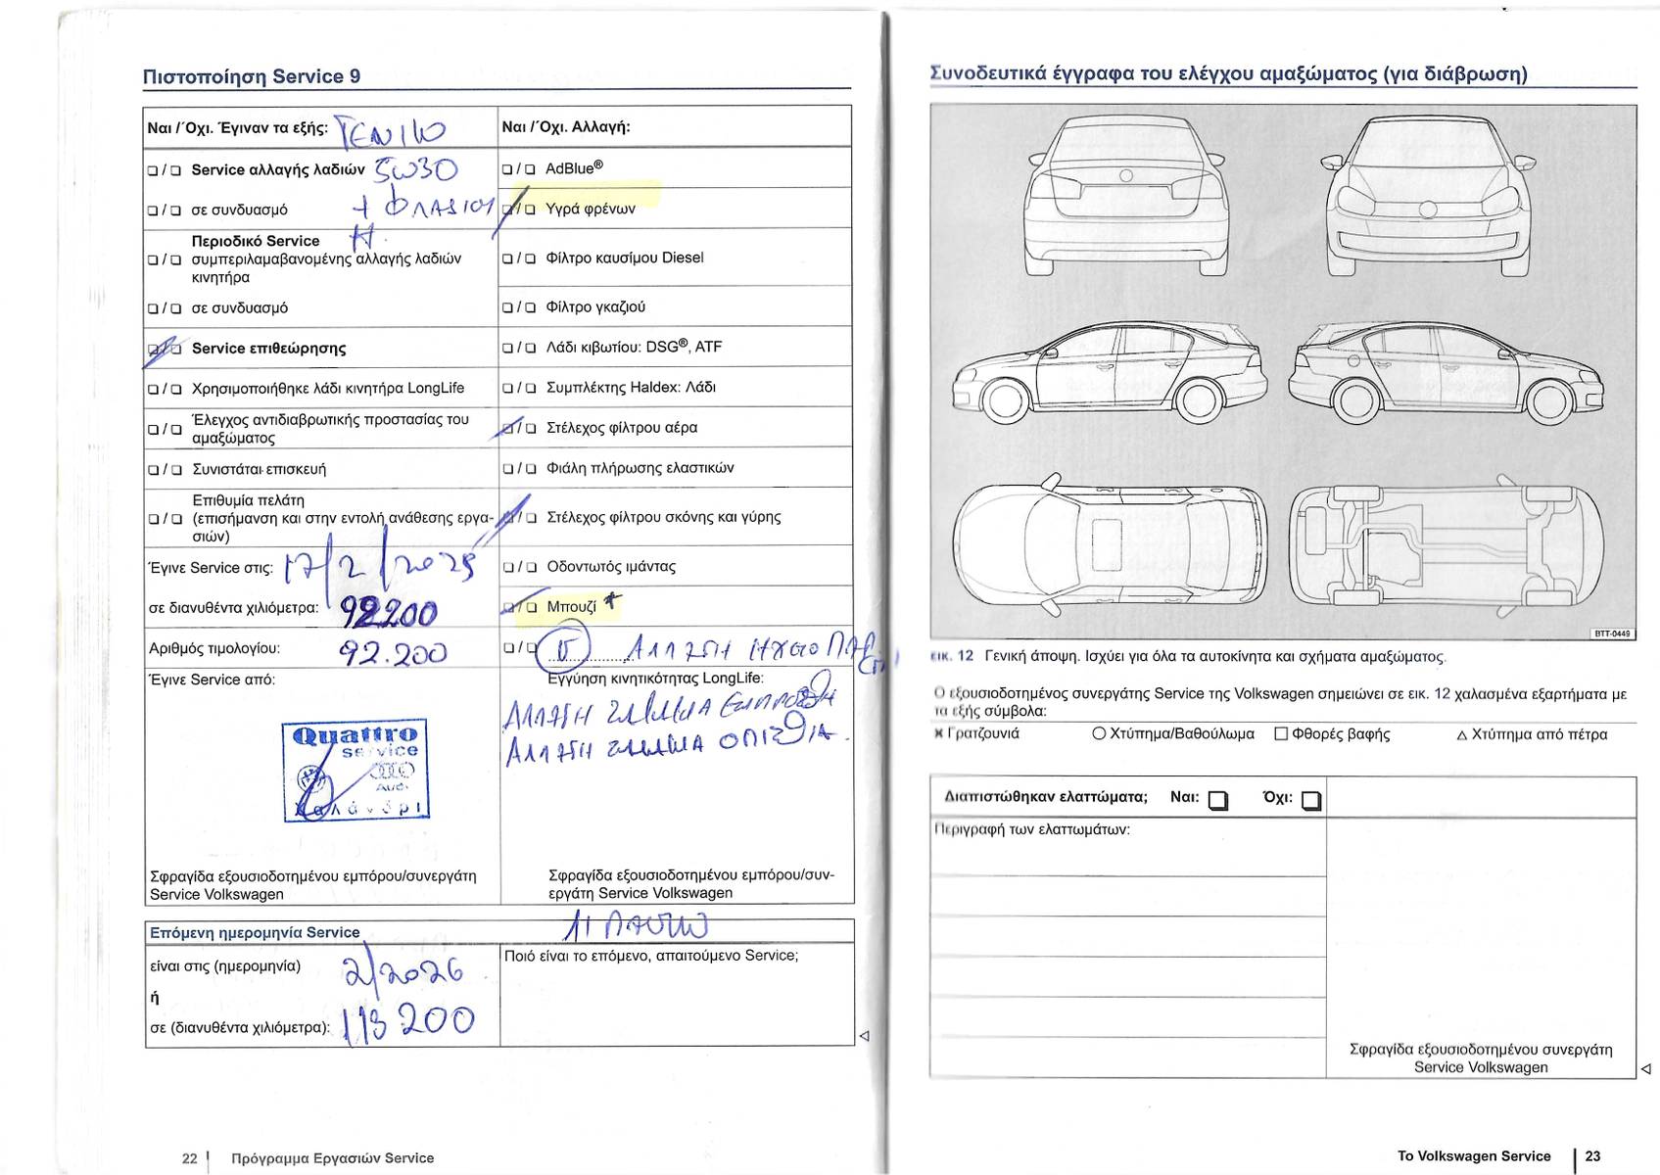Click page number 22 in the footer
This screenshot has height=1175, width=1660.
190,1157
